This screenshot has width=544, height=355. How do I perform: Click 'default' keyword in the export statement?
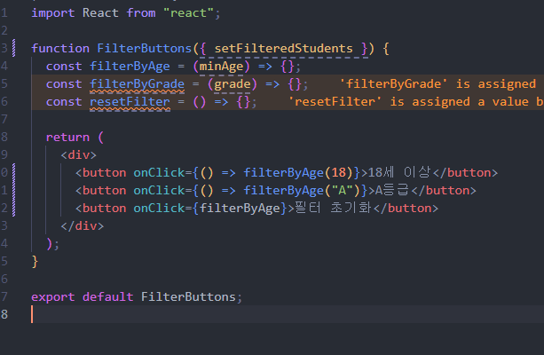tap(108, 296)
